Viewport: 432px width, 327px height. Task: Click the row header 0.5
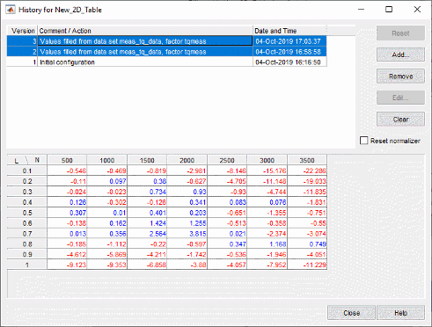27,213
